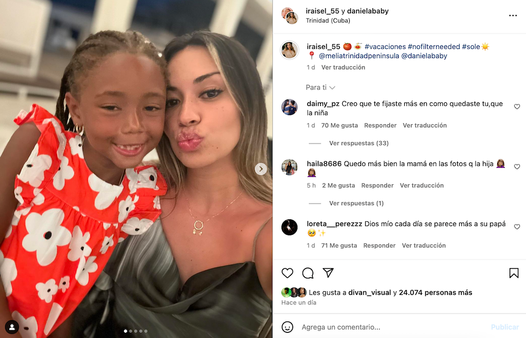Save post with the bookmark icon

[514, 273]
